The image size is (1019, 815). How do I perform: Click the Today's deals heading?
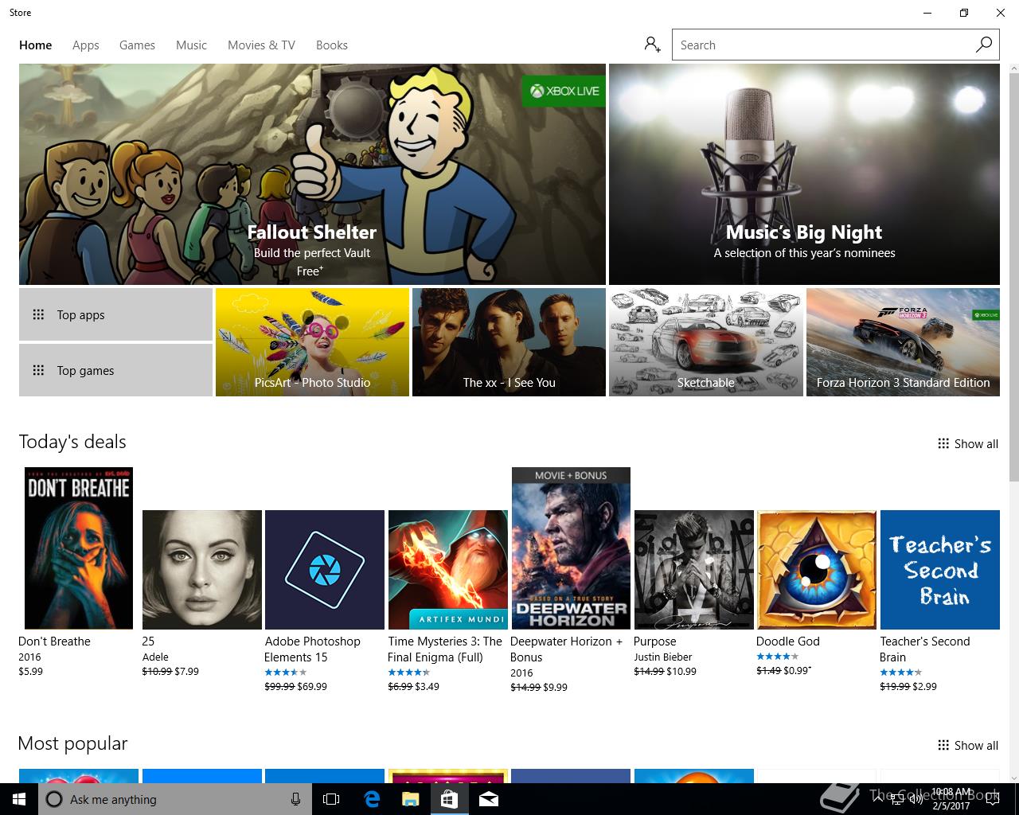tap(72, 442)
